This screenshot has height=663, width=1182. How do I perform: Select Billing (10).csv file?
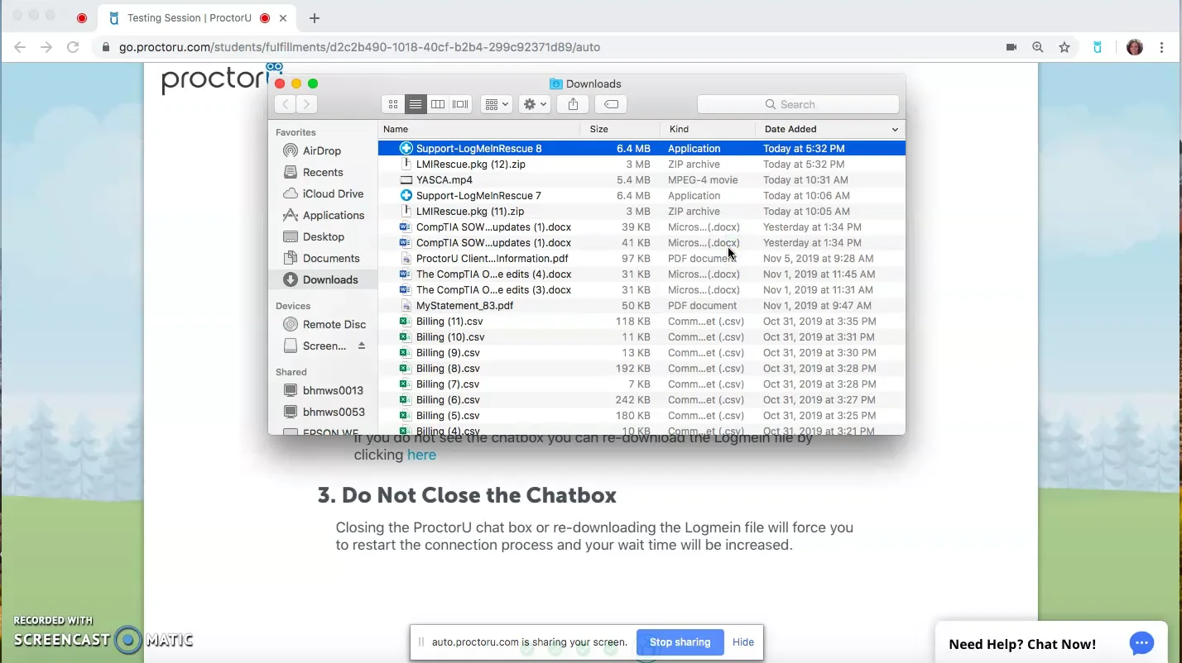[641, 337]
